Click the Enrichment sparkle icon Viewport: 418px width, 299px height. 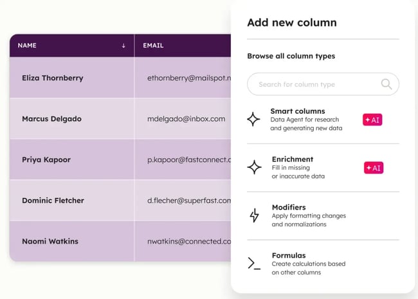(x=254, y=167)
